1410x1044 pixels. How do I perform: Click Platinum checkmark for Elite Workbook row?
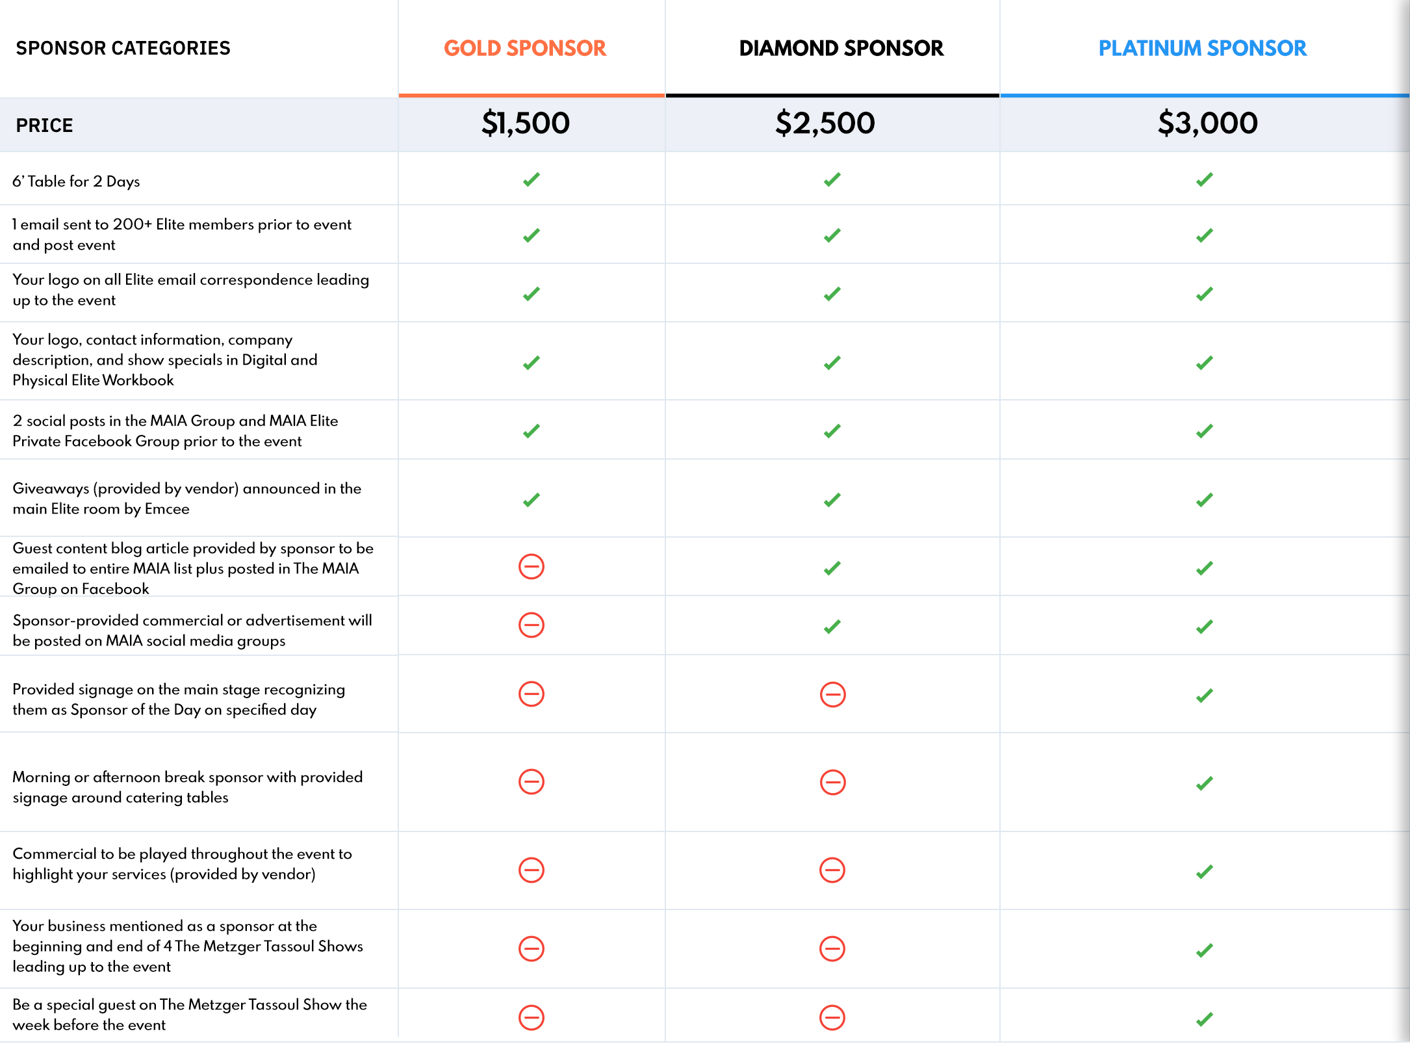(1205, 363)
